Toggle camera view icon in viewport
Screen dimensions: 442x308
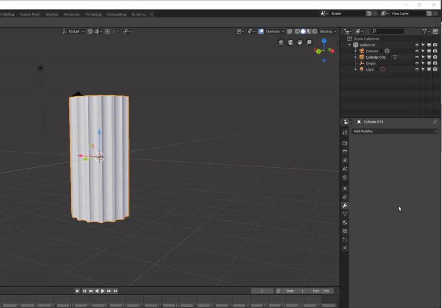(x=290, y=42)
